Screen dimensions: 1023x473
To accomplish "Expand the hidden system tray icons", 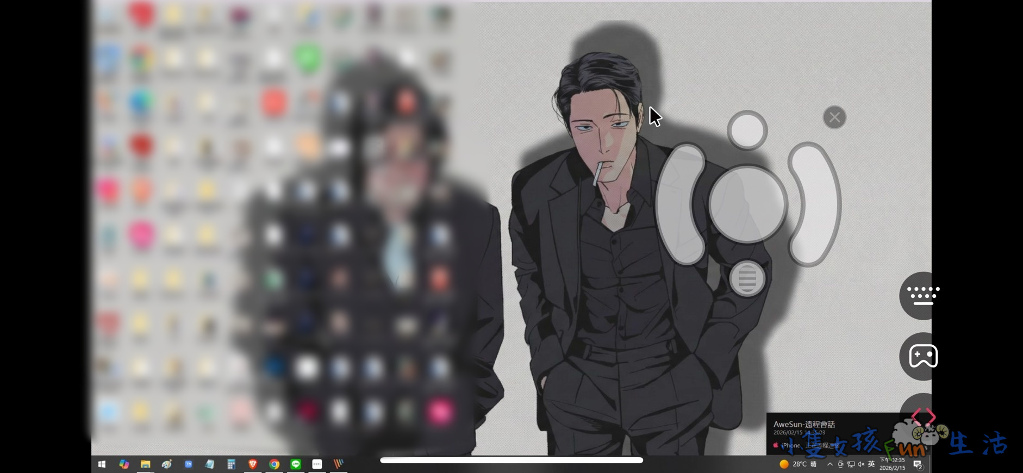I will [x=829, y=464].
